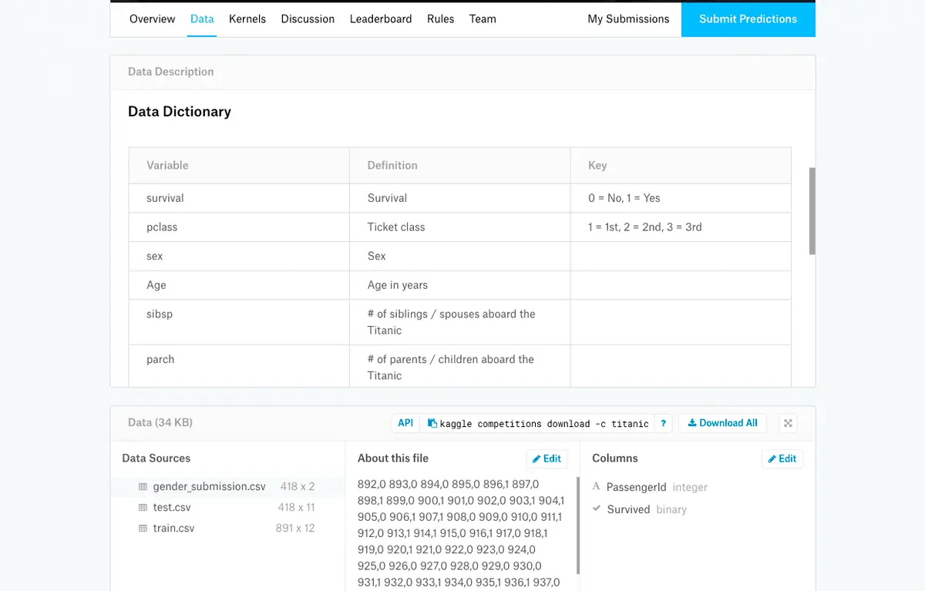The width and height of the screenshot is (925, 591).
Task: Click the Data Description header
Action: (x=171, y=72)
